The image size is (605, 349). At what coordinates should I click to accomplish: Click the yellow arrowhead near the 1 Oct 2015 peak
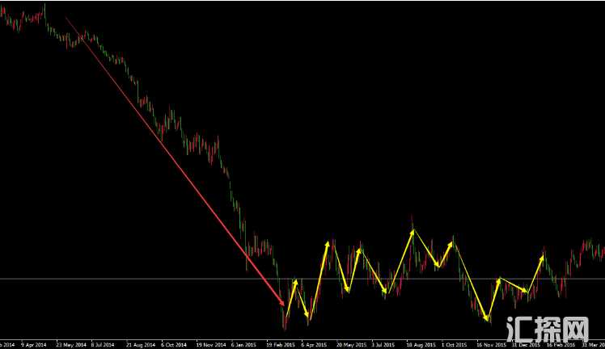point(451,242)
